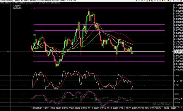The image size is (183, 111).
Task: Click the 2009 label on time axis
Action: [84, 108]
